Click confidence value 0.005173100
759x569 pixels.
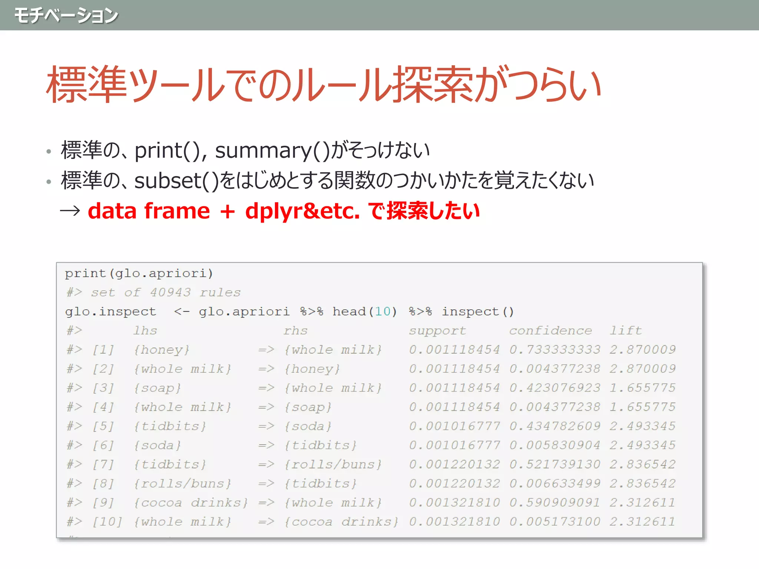pyautogui.click(x=555, y=522)
